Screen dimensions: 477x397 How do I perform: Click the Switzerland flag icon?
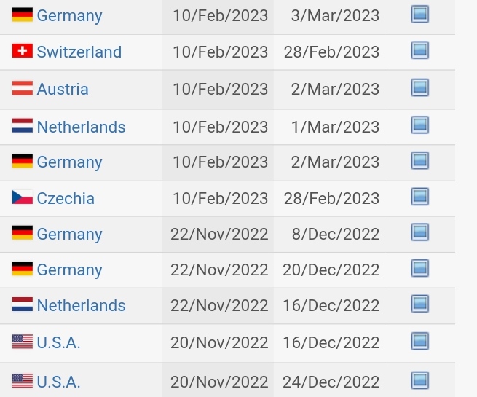pyautogui.click(x=23, y=50)
